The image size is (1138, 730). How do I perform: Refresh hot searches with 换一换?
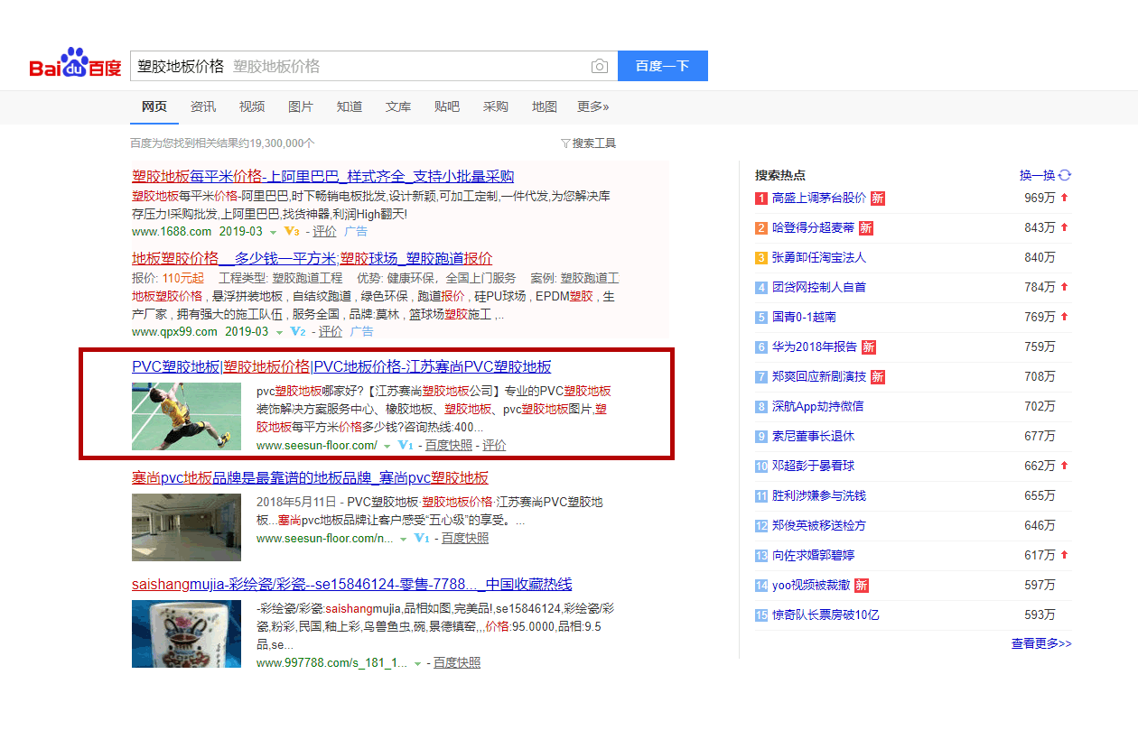click(1045, 175)
